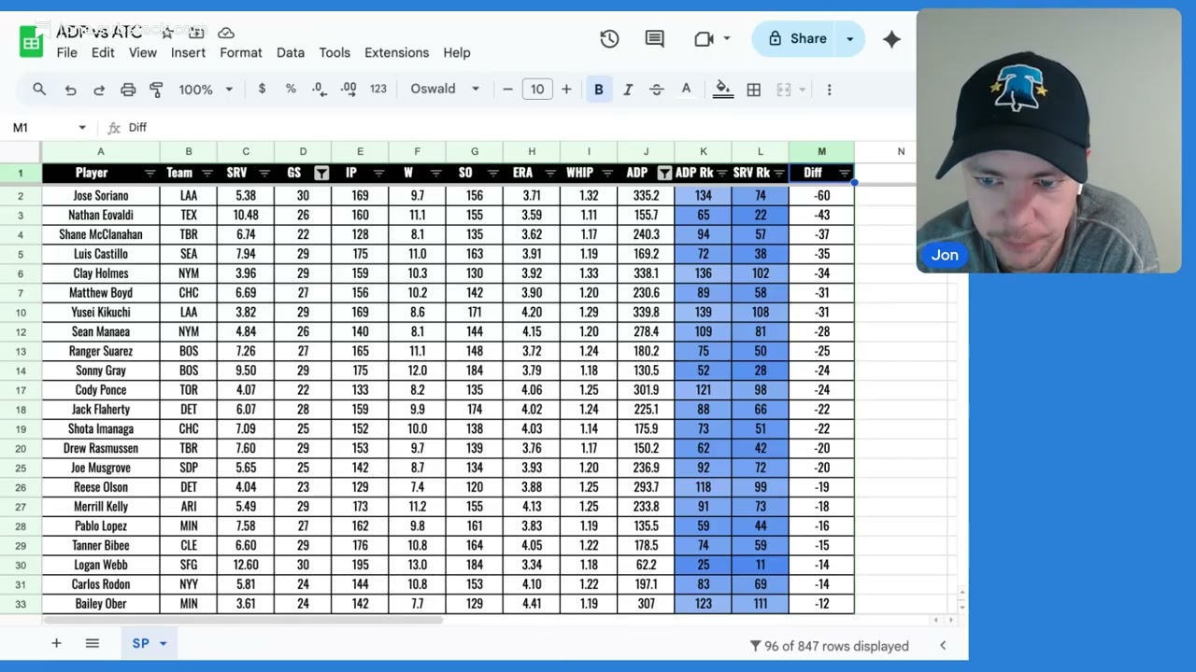The image size is (1196, 672).
Task: Format as percent
Action: [x=291, y=89]
